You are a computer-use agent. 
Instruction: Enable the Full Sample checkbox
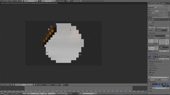tap(149, 59)
